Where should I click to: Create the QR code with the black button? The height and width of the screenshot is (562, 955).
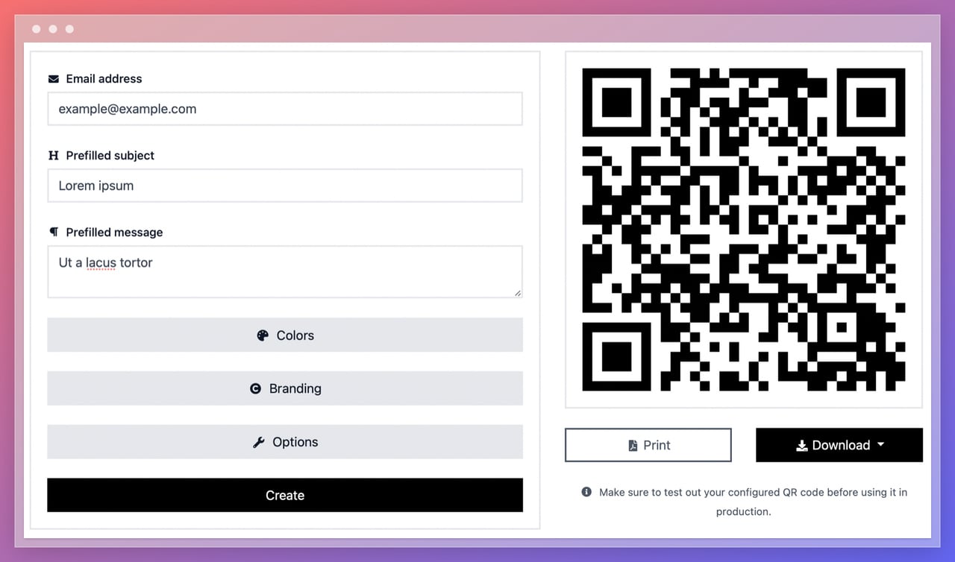(x=285, y=495)
